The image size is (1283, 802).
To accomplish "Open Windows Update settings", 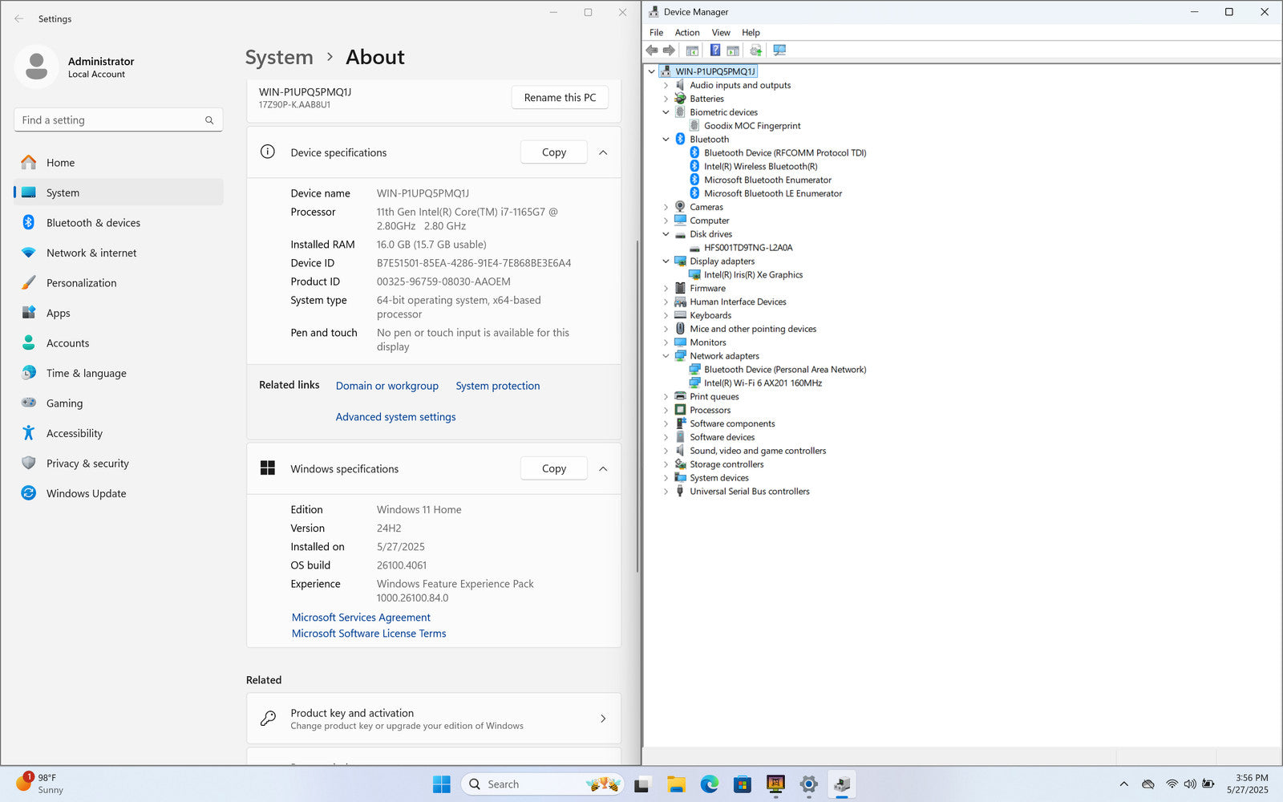I will [119, 493].
